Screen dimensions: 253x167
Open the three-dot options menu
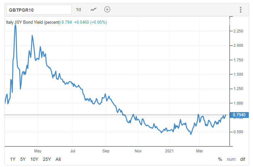tap(240, 10)
